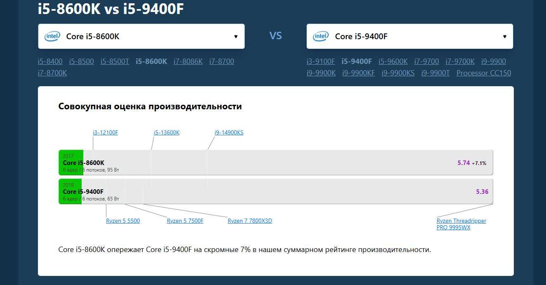The image size is (546, 285).
Task: Click the blue VS label between selectors
Action: [x=275, y=36]
